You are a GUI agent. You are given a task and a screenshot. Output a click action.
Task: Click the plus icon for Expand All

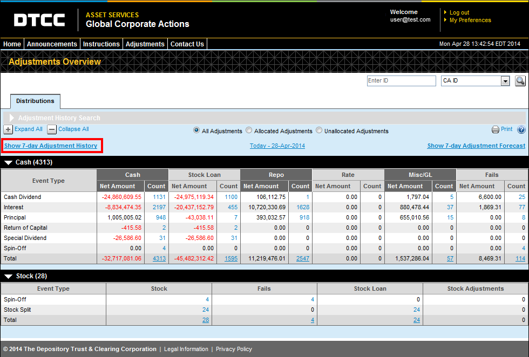click(x=8, y=129)
